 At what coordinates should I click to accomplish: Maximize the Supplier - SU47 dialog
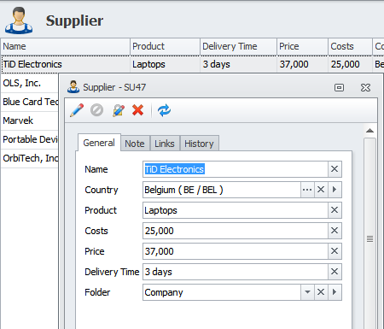pos(339,87)
